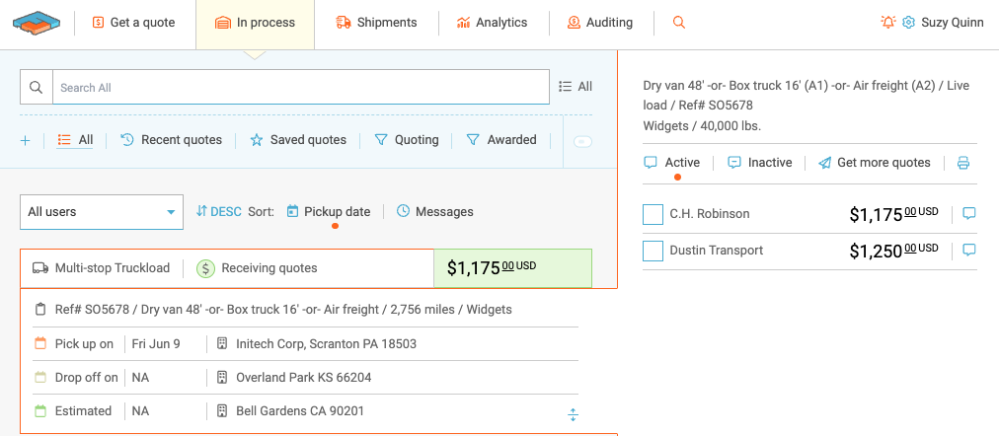Screen dimensions: 999x436
Task: Click Get more quotes
Action: (x=874, y=163)
